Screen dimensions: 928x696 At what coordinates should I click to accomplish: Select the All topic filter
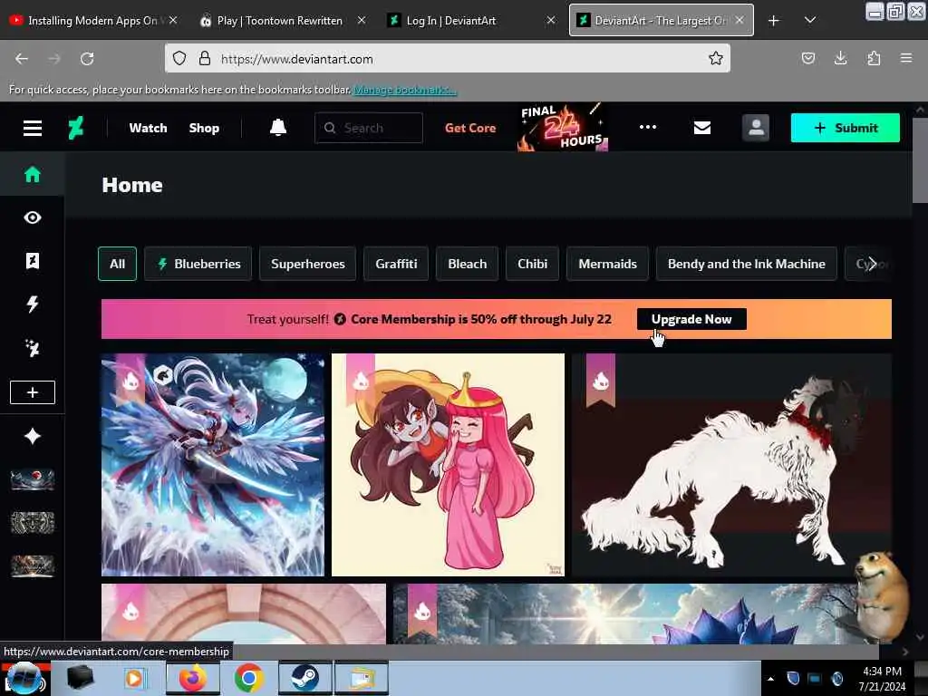(x=117, y=264)
